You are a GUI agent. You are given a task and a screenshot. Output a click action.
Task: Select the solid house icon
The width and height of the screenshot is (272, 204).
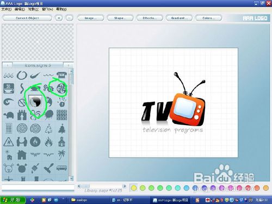(x=22, y=154)
